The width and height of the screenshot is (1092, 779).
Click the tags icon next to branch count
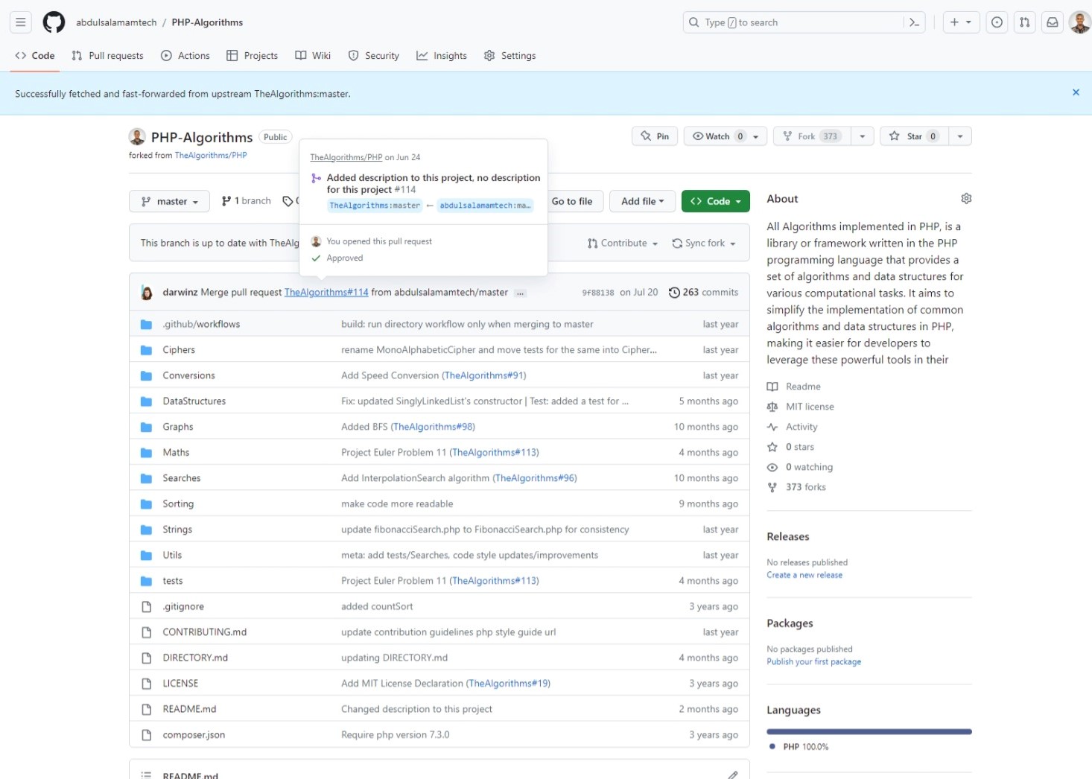pos(288,201)
